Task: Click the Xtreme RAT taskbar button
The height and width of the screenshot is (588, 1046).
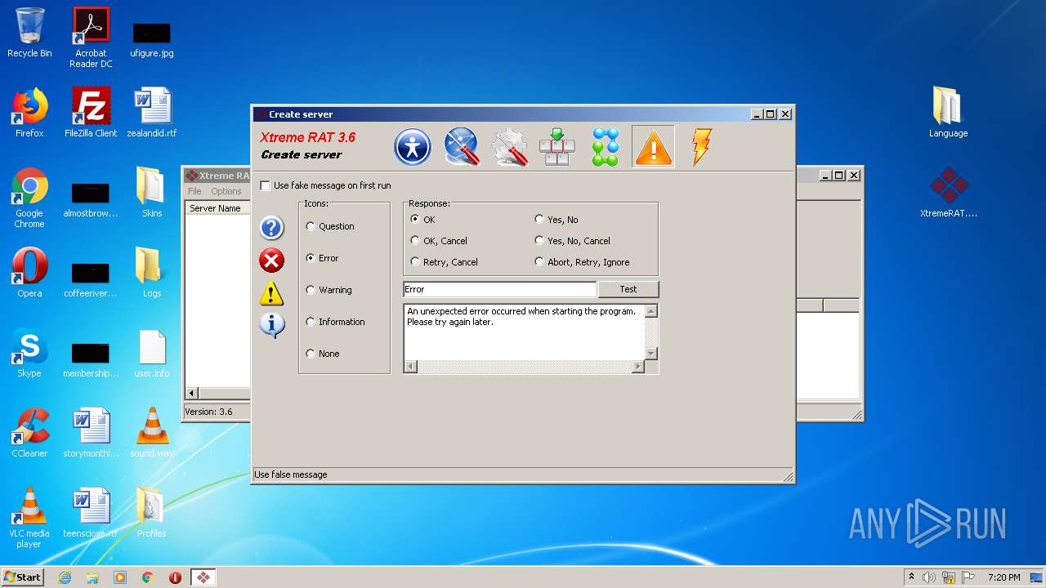Action: click(203, 577)
